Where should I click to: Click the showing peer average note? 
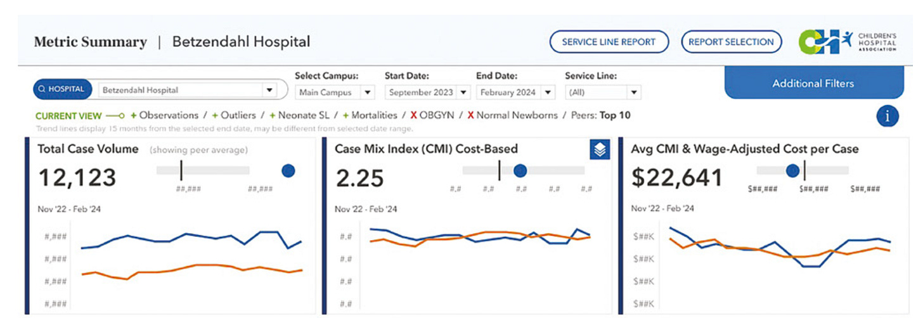pos(198,150)
